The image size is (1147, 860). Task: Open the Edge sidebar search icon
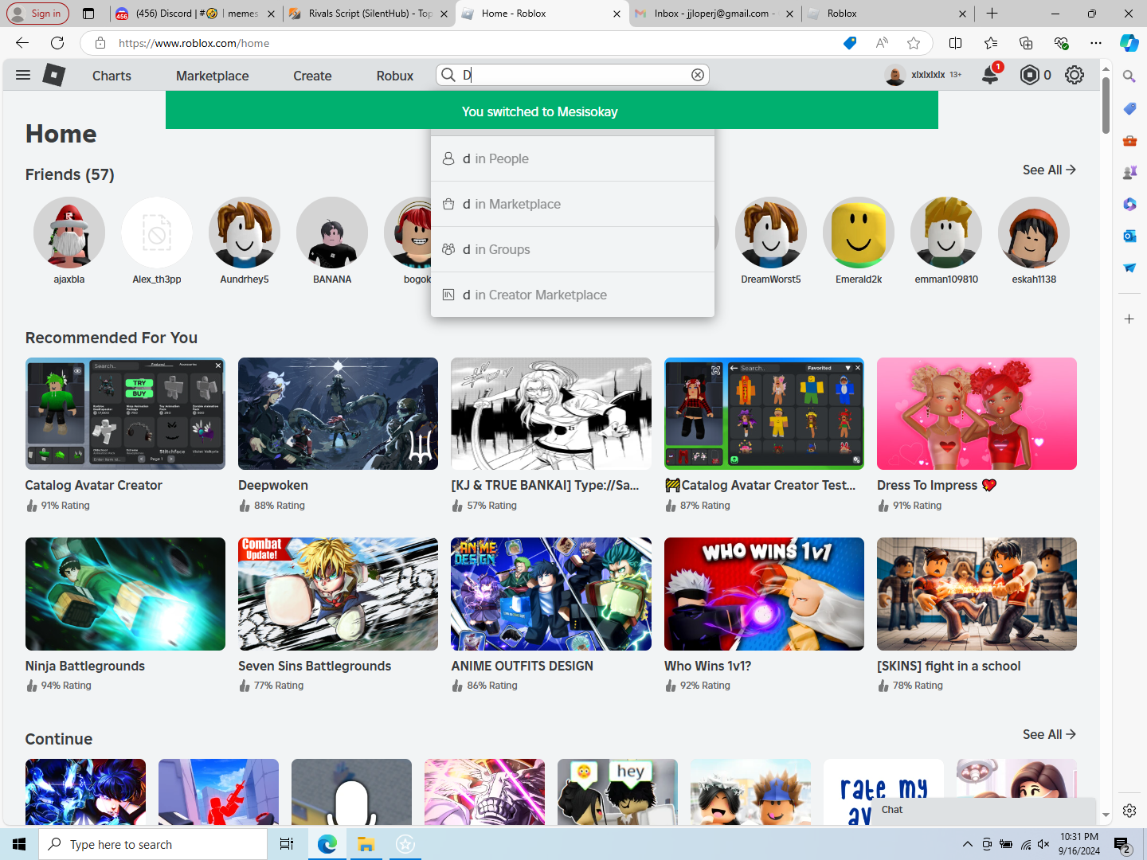click(x=1129, y=76)
